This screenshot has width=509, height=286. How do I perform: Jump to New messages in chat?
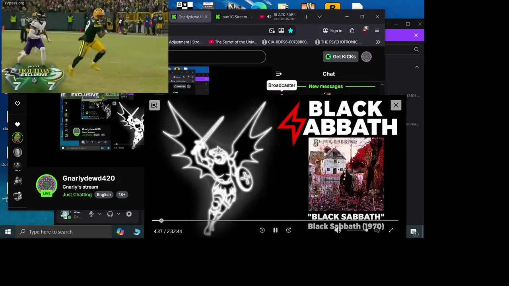click(326, 86)
